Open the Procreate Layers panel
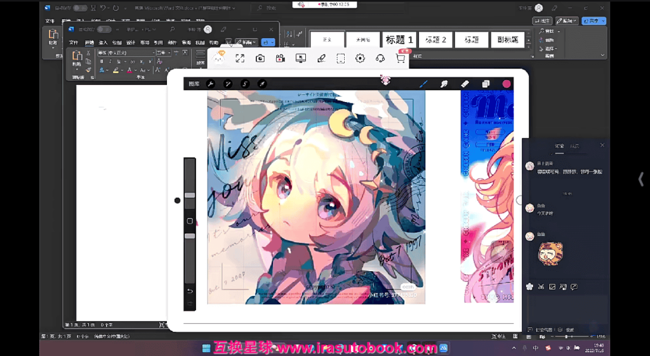The width and height of the screenshot is (650, 356). [486, 84]
